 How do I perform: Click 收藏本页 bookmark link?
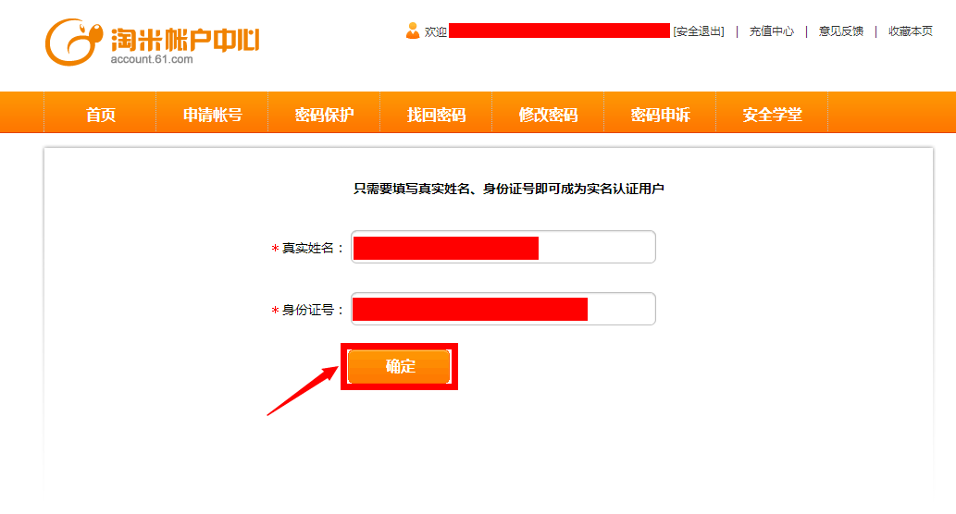[x=911, y=31]
